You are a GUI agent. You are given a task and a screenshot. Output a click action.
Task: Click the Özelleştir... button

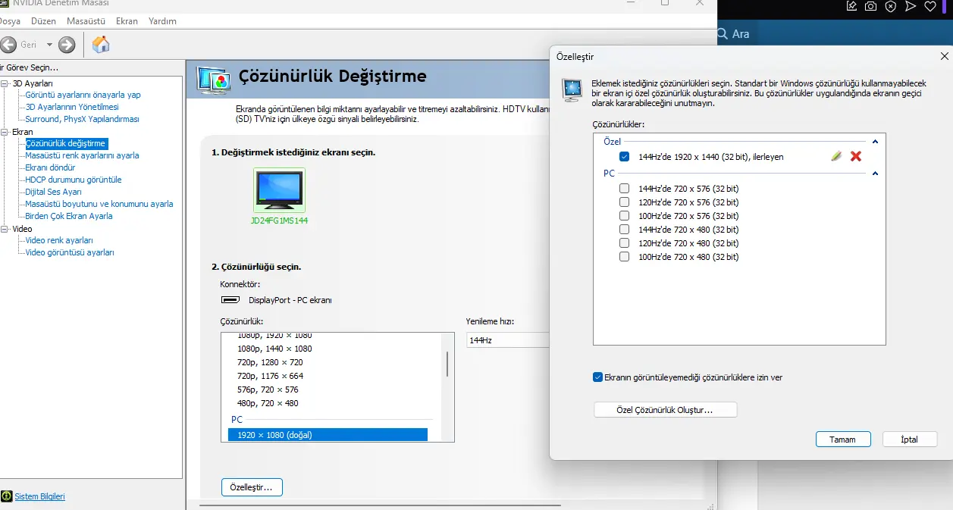coord(252,487)
